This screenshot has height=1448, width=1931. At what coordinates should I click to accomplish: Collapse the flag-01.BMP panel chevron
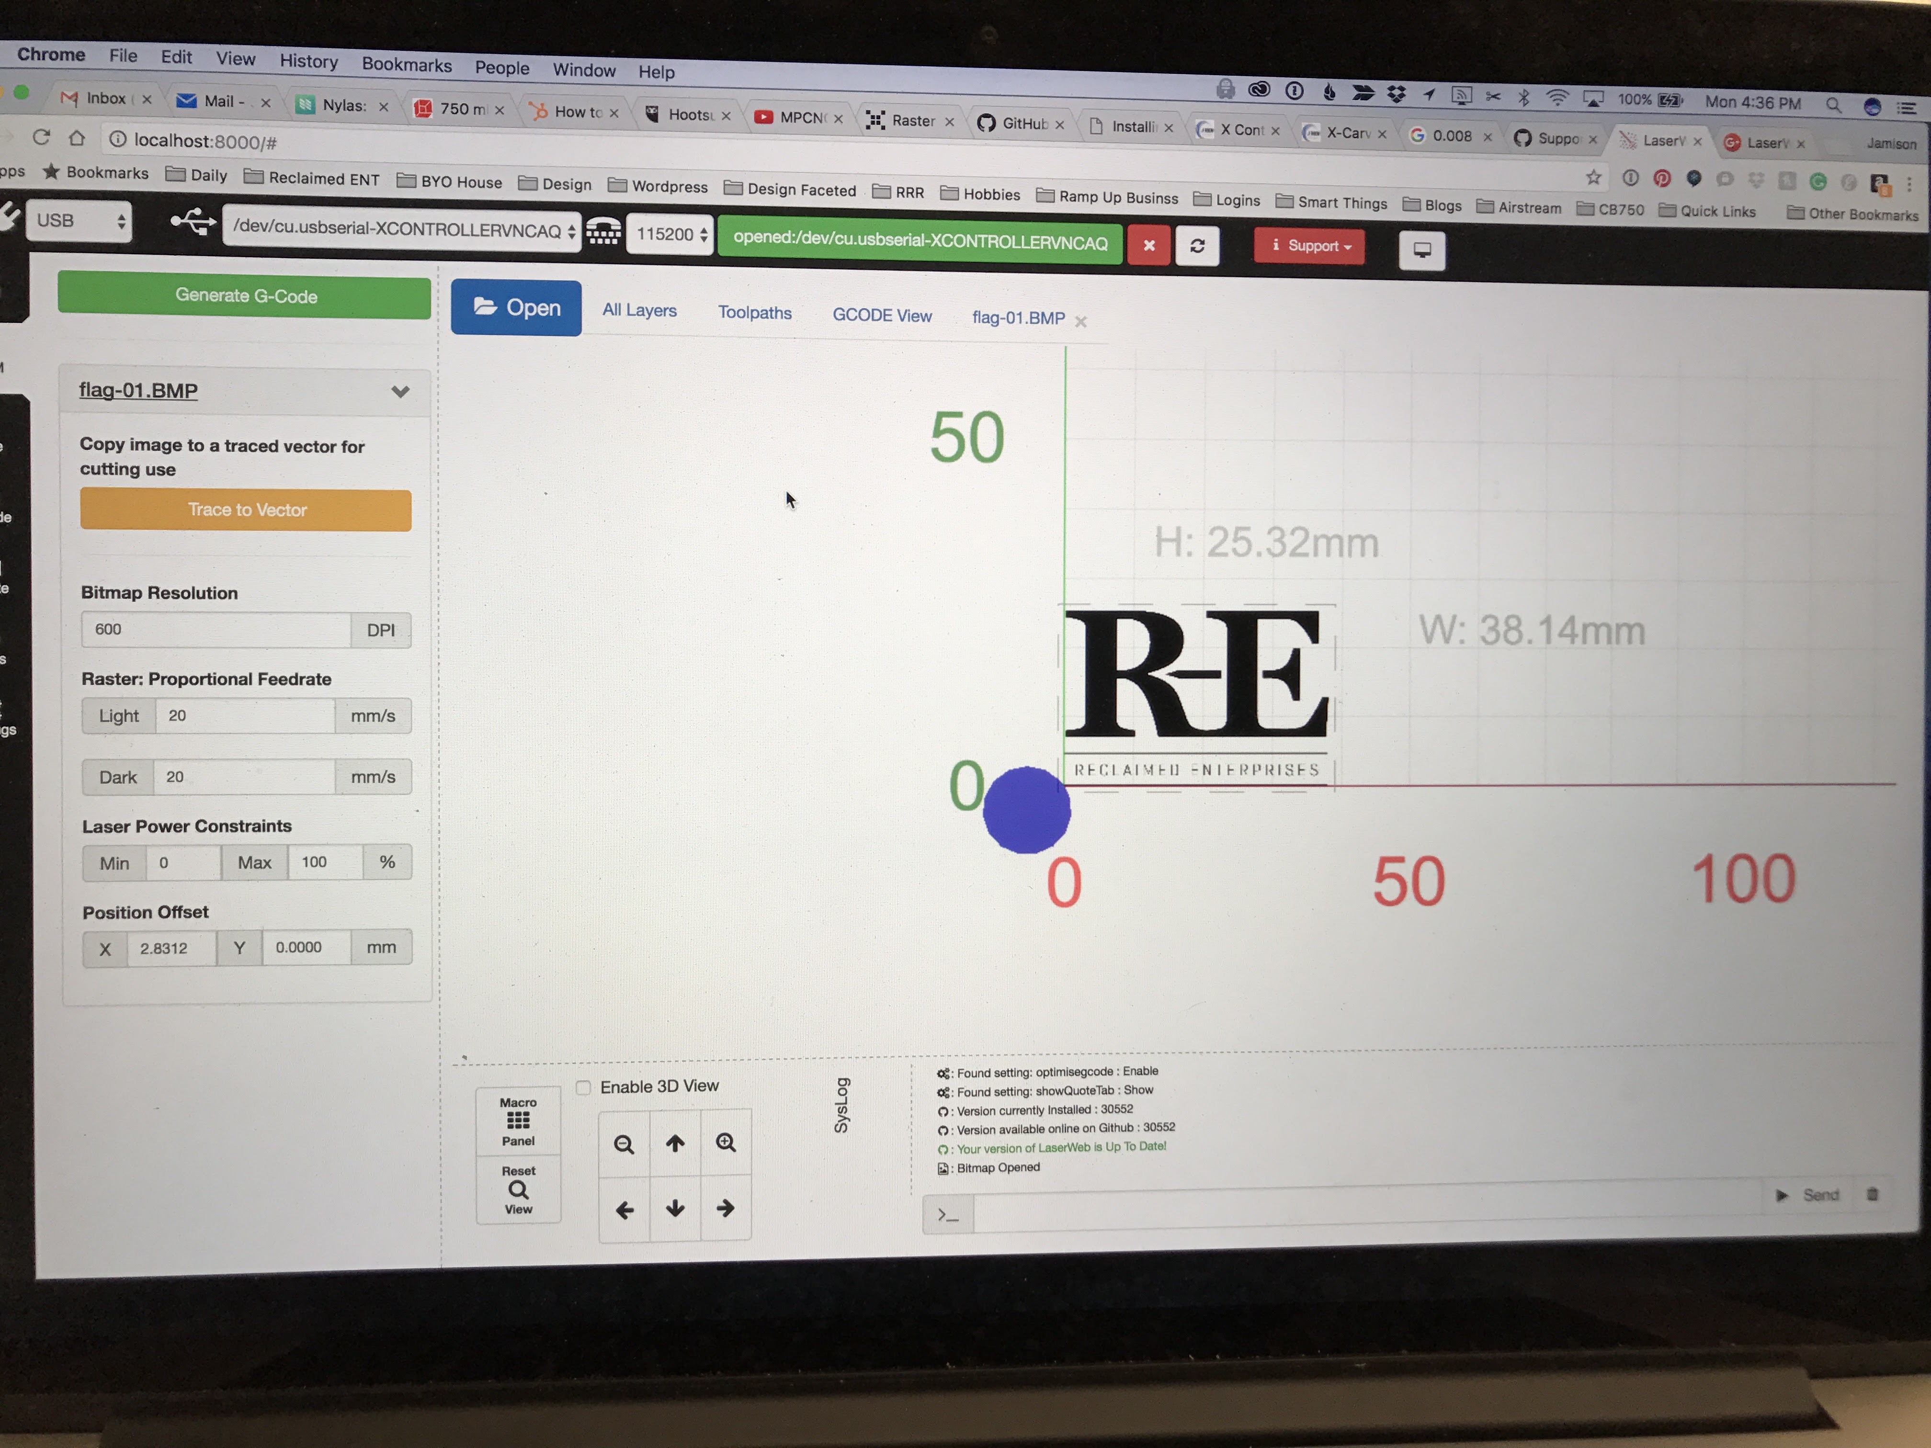pos(400,391)
